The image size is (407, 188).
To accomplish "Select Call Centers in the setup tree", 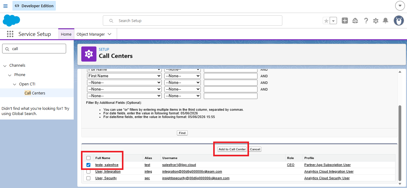I will [x=35, y=93].
